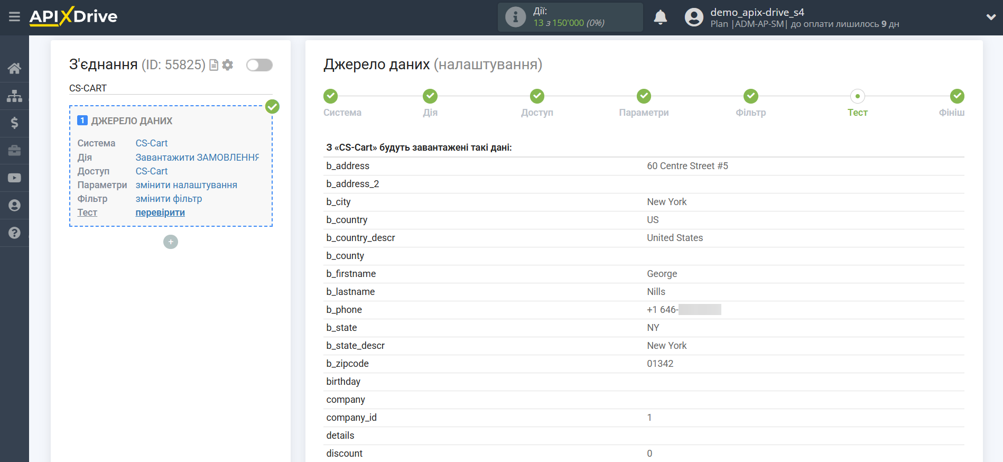Click the birthday field label
The width and height of the screenshot is (1003, 462).
pyautogui.click(x=343, y=382)
